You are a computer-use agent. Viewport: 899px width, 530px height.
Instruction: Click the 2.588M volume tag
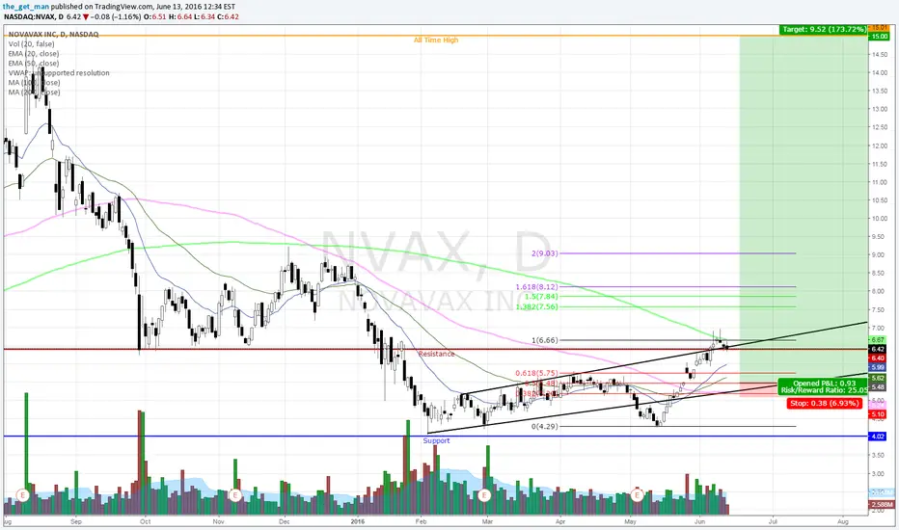880,504
